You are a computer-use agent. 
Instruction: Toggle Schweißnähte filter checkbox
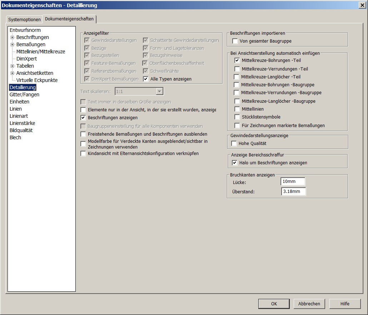click(146, 71)
